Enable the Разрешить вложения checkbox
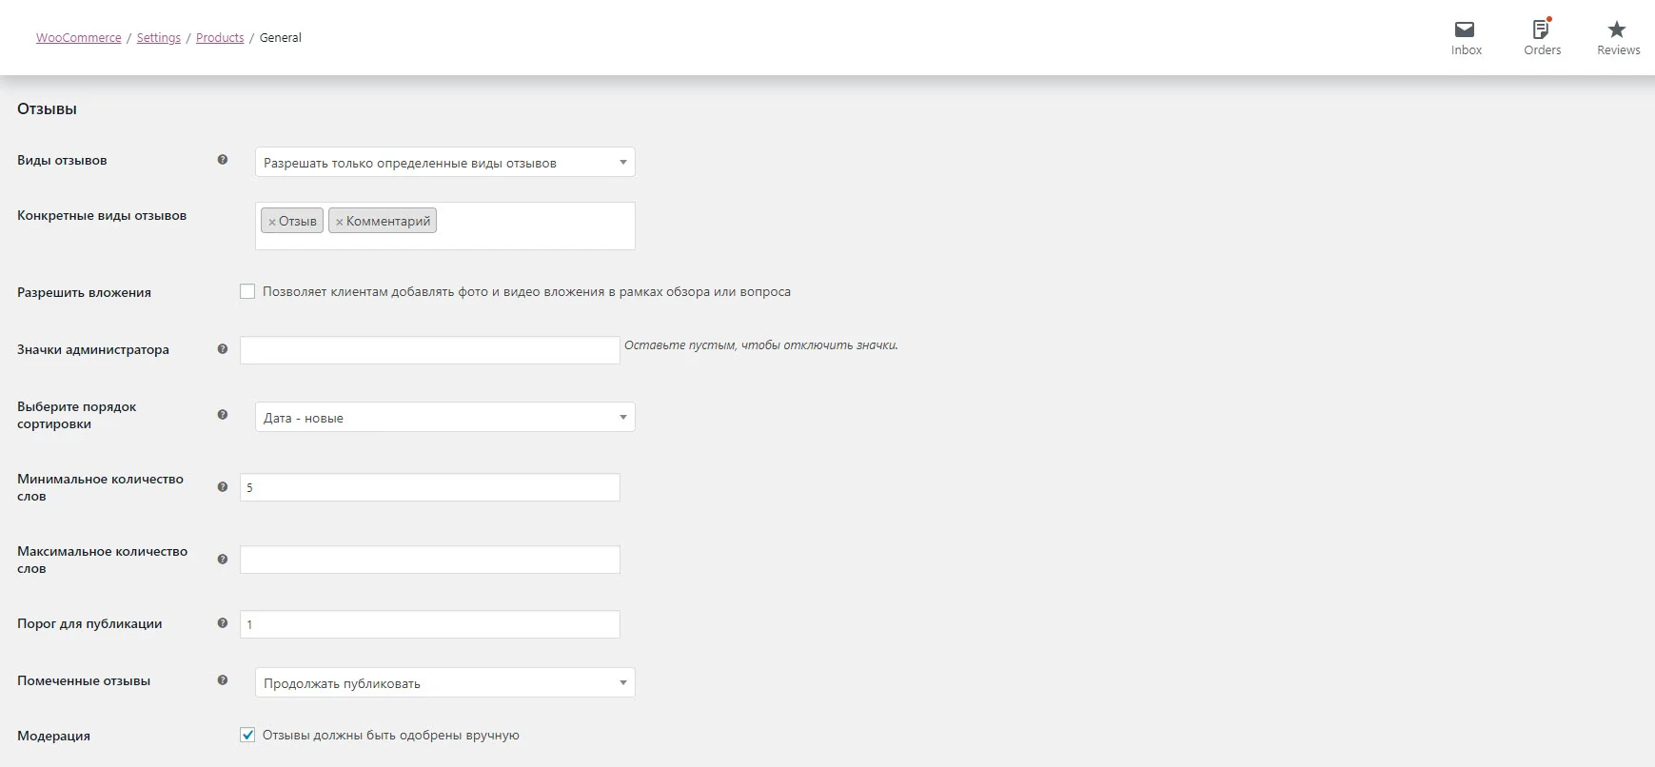Image resolution: width=1655 pixels, height=767 pixels. pyautogui.click(x=247, y=292)
